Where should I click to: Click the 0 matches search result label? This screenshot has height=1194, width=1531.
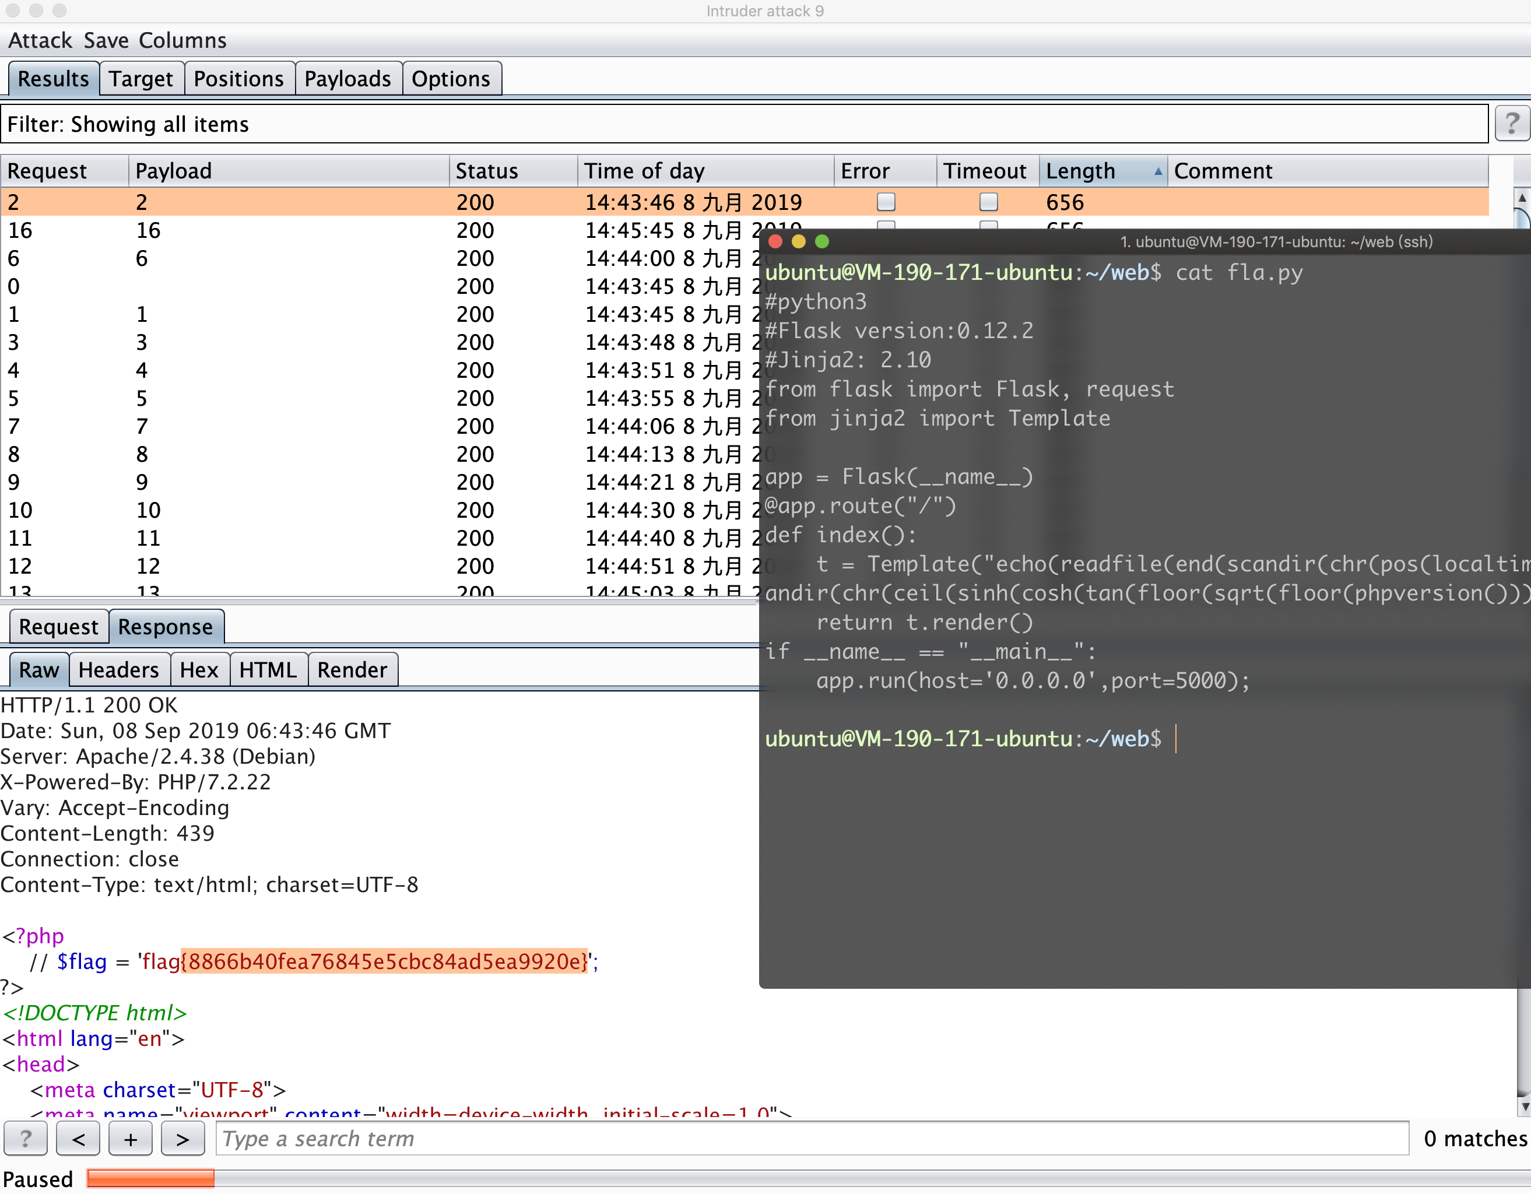[1475, 1138]
